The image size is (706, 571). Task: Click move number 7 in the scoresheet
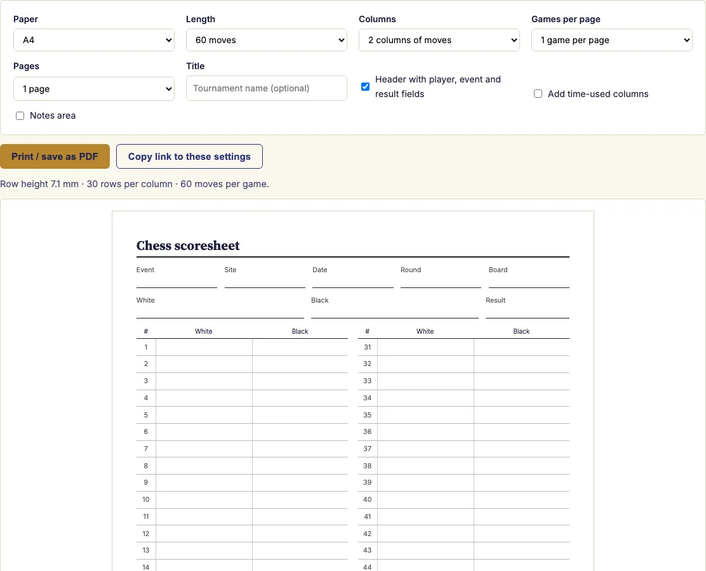146,449
